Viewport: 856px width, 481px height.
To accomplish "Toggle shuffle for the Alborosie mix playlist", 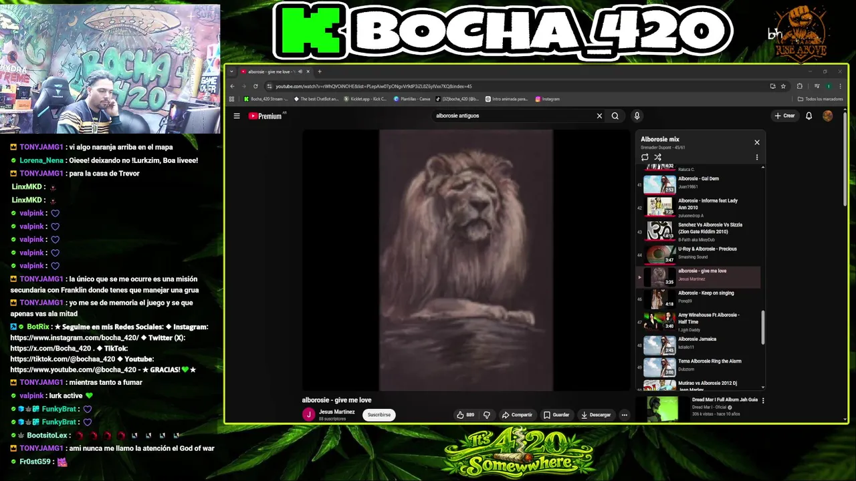I will (657, 157).
